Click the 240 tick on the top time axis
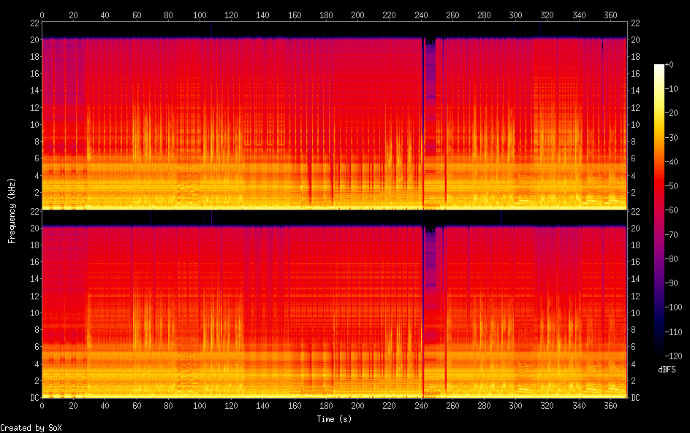690x433 pixels. point(421,15)
